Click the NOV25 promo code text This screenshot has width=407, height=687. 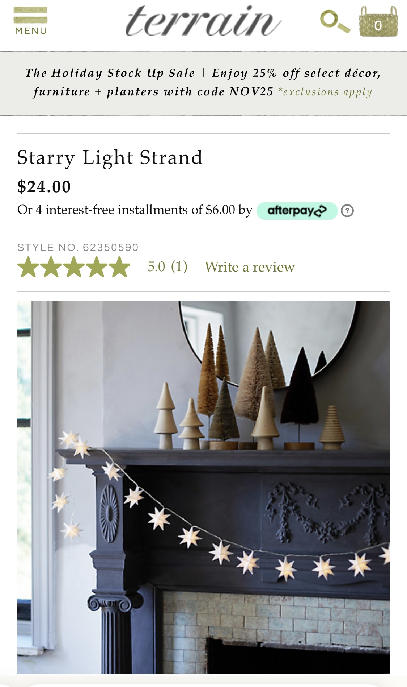point(251,92)
